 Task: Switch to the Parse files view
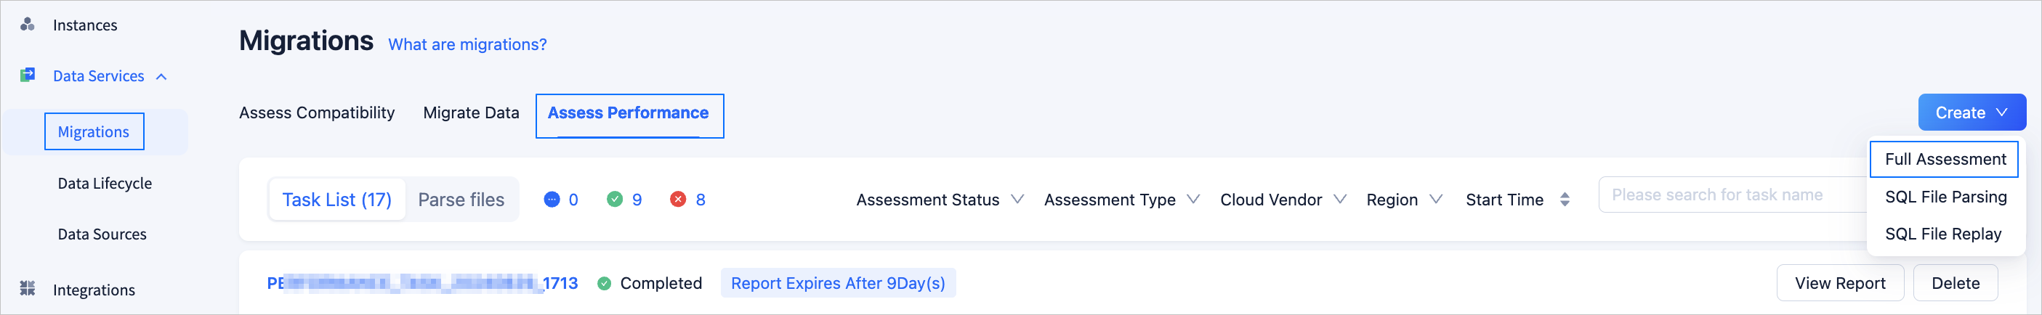pyautogui.click(x=461, y=200)
